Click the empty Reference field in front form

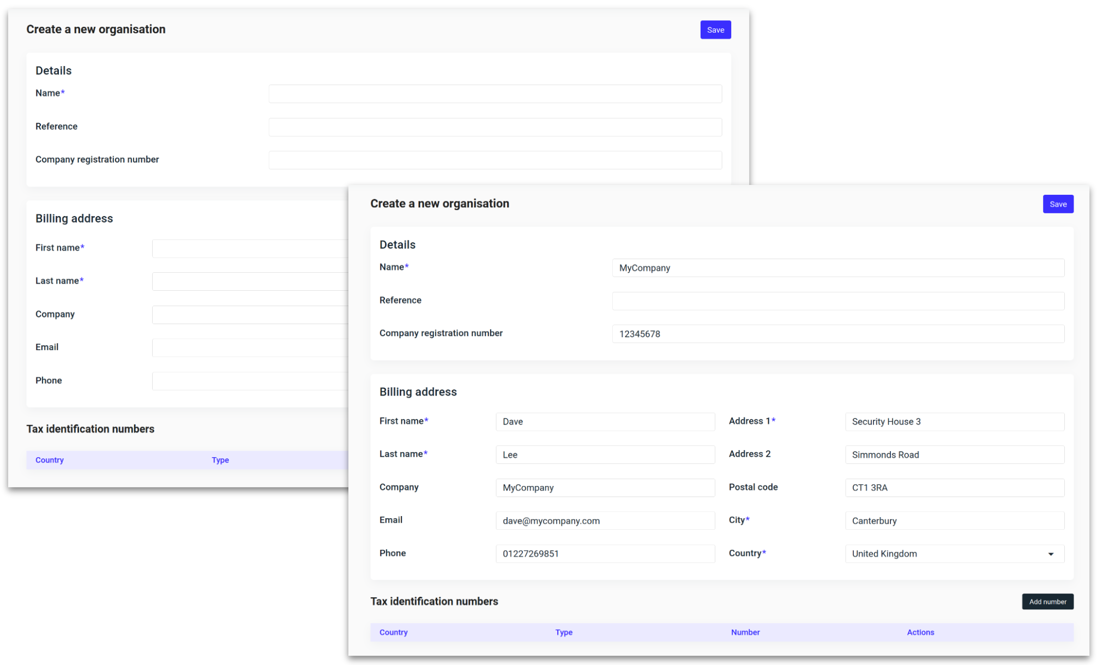[x=838, y=301]
